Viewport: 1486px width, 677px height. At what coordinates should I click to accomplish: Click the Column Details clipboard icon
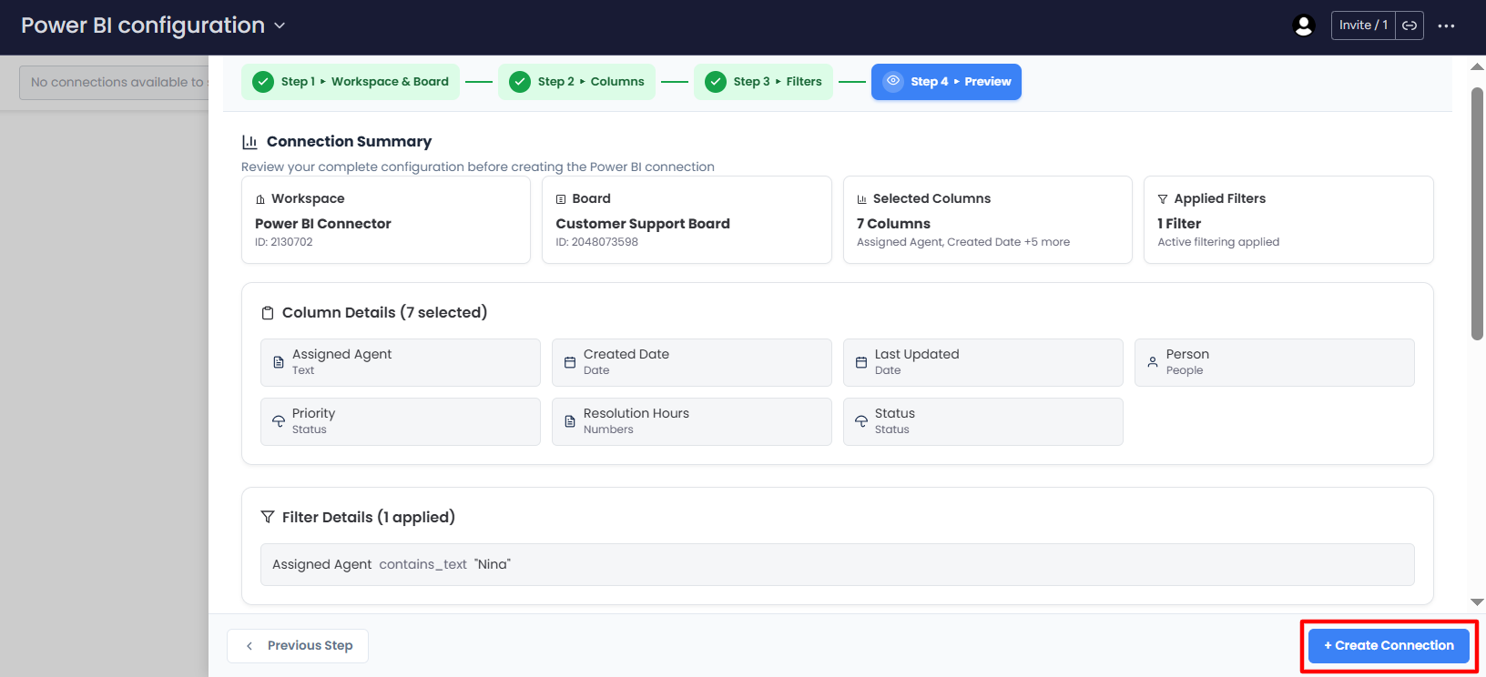click(268, 313)
